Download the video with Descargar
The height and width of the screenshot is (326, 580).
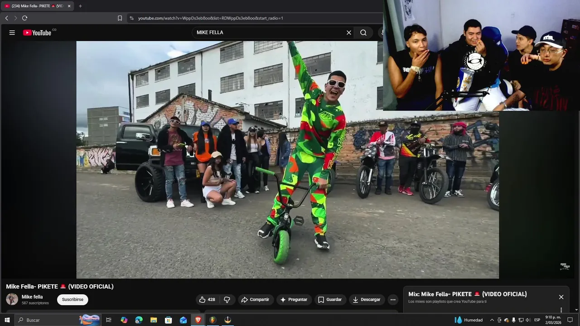click(x=367, y=299)
